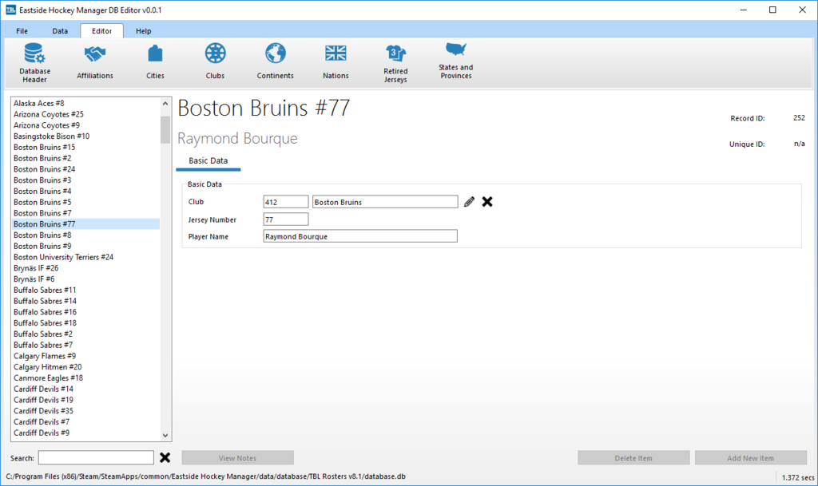
Task: Click the Club name field Boston Bruins
Action: click(x=385, y=202)
